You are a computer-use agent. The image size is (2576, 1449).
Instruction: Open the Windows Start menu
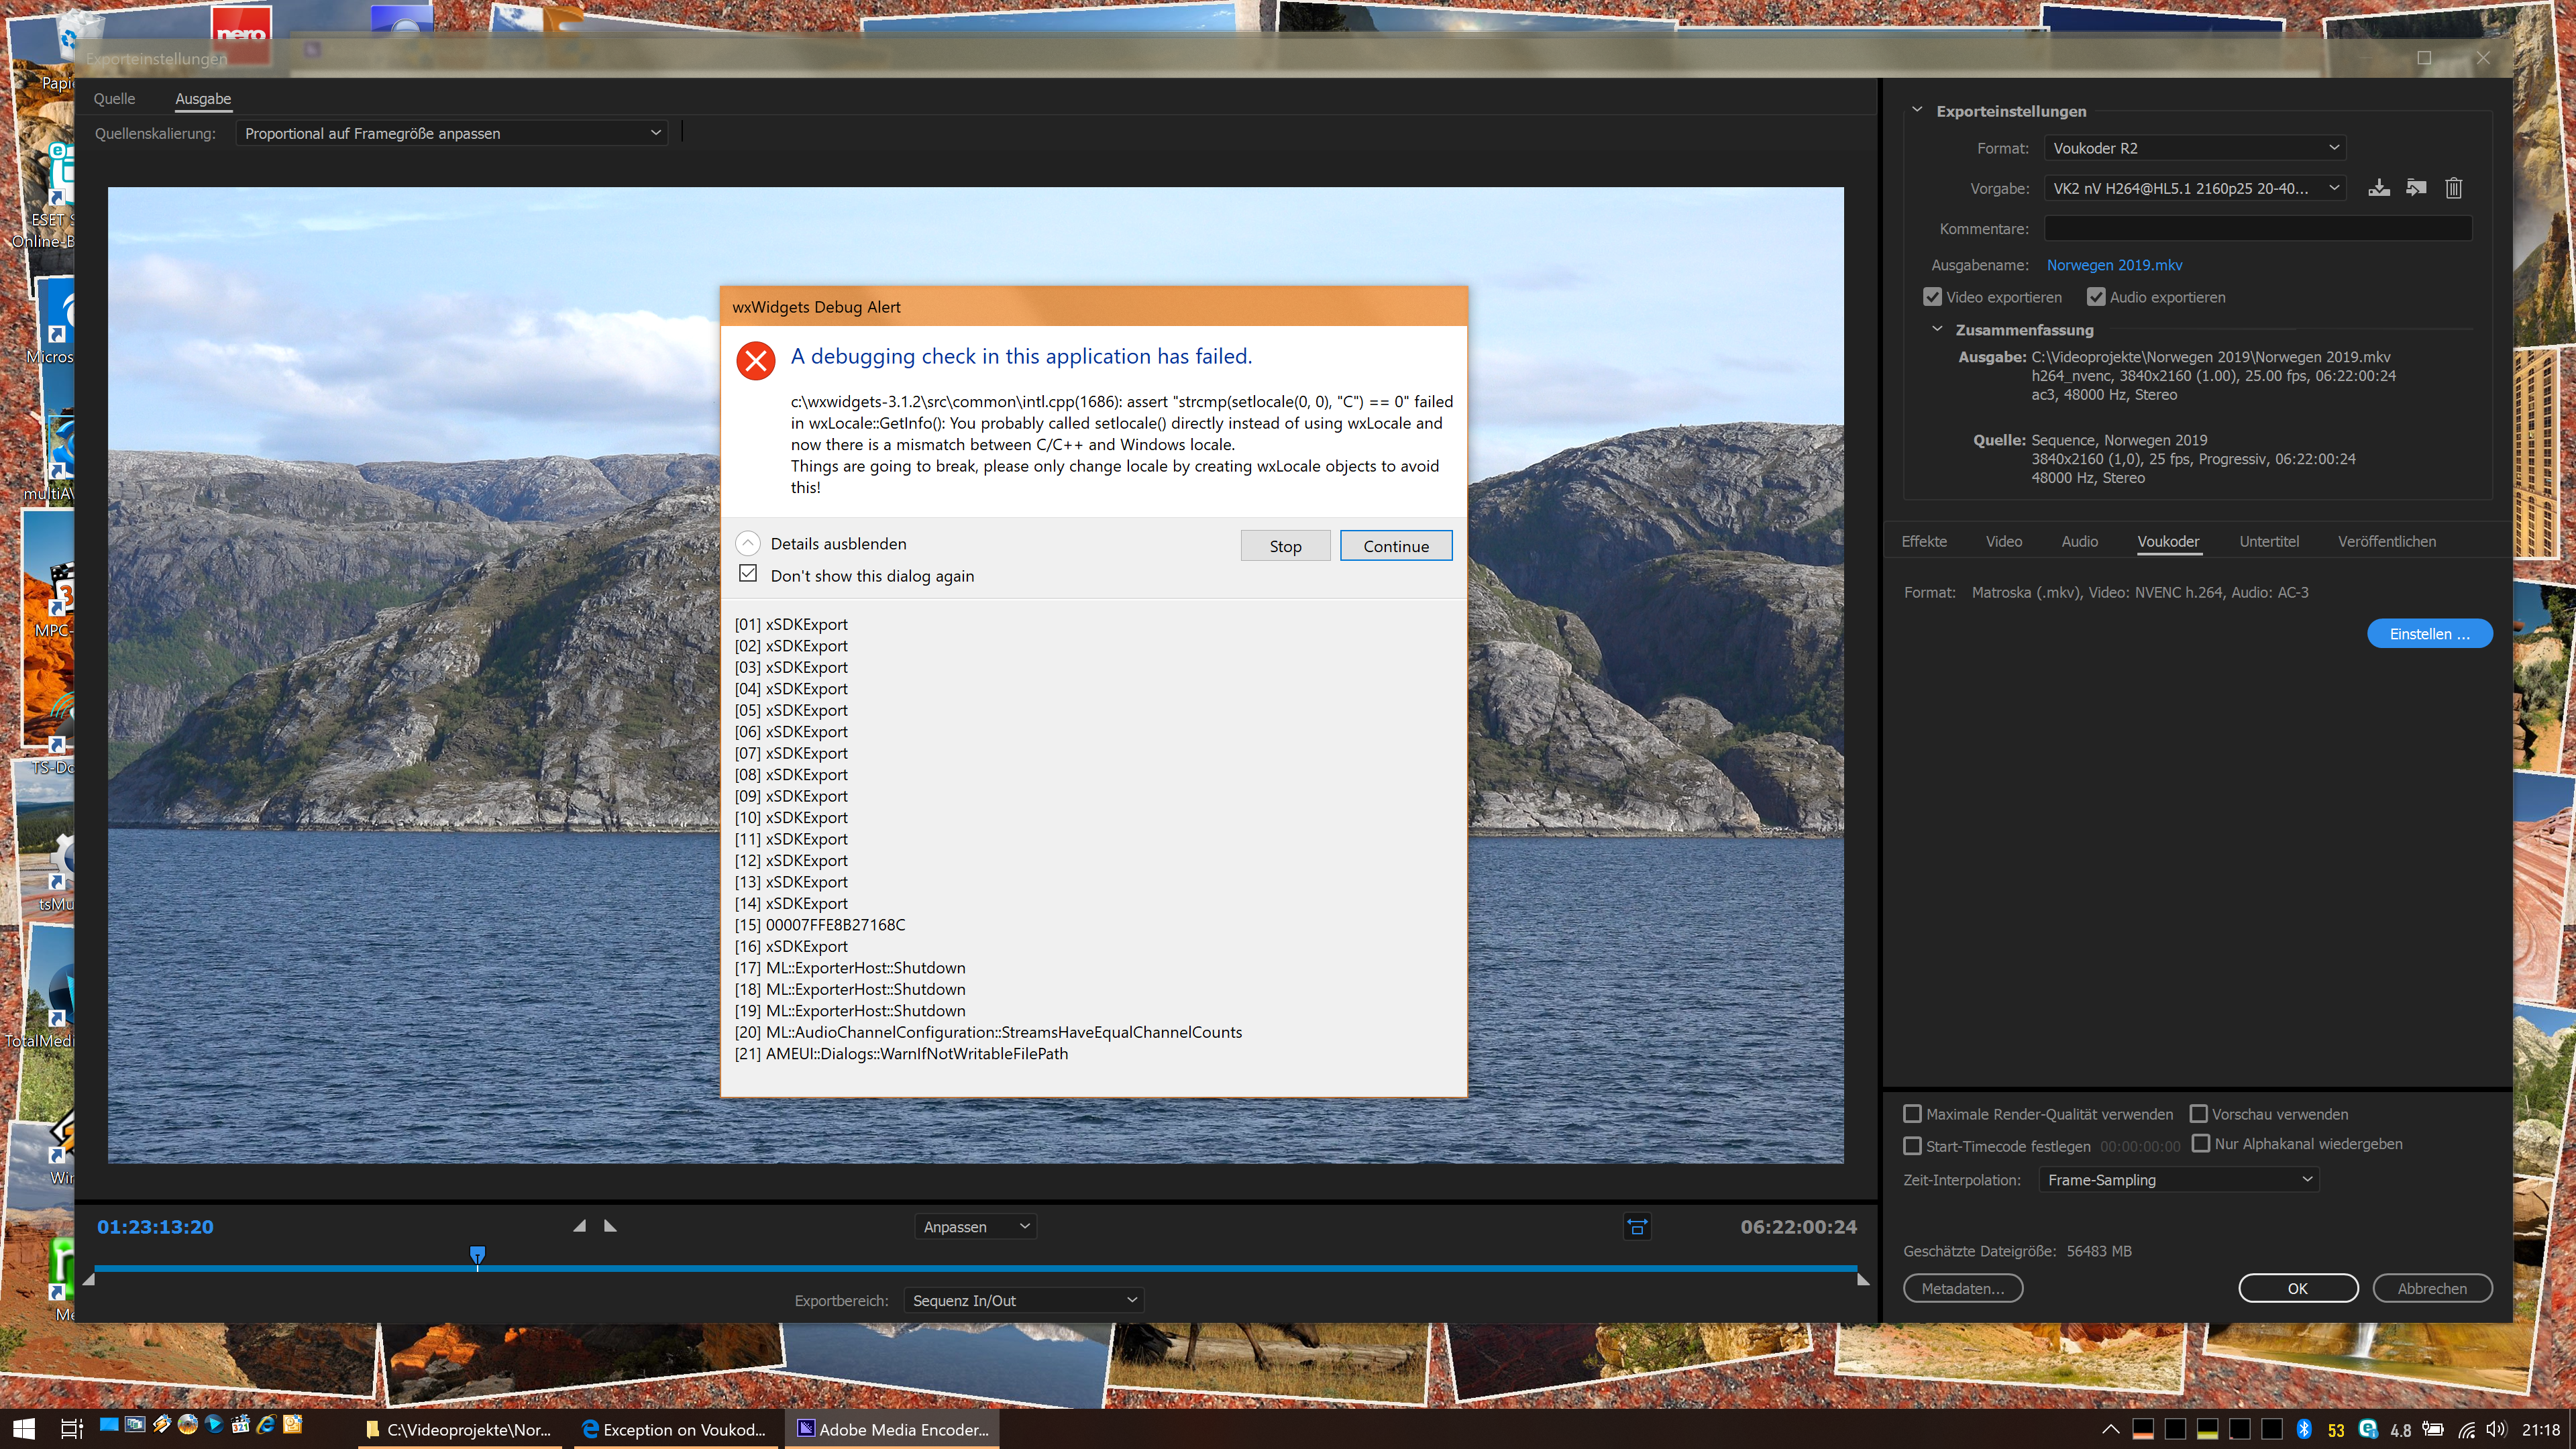[x=24, y=1429]
